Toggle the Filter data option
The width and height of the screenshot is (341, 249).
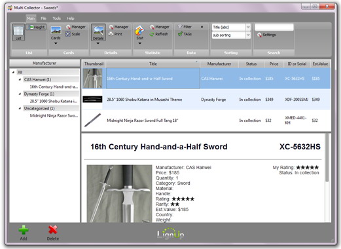tap(185, 27)
